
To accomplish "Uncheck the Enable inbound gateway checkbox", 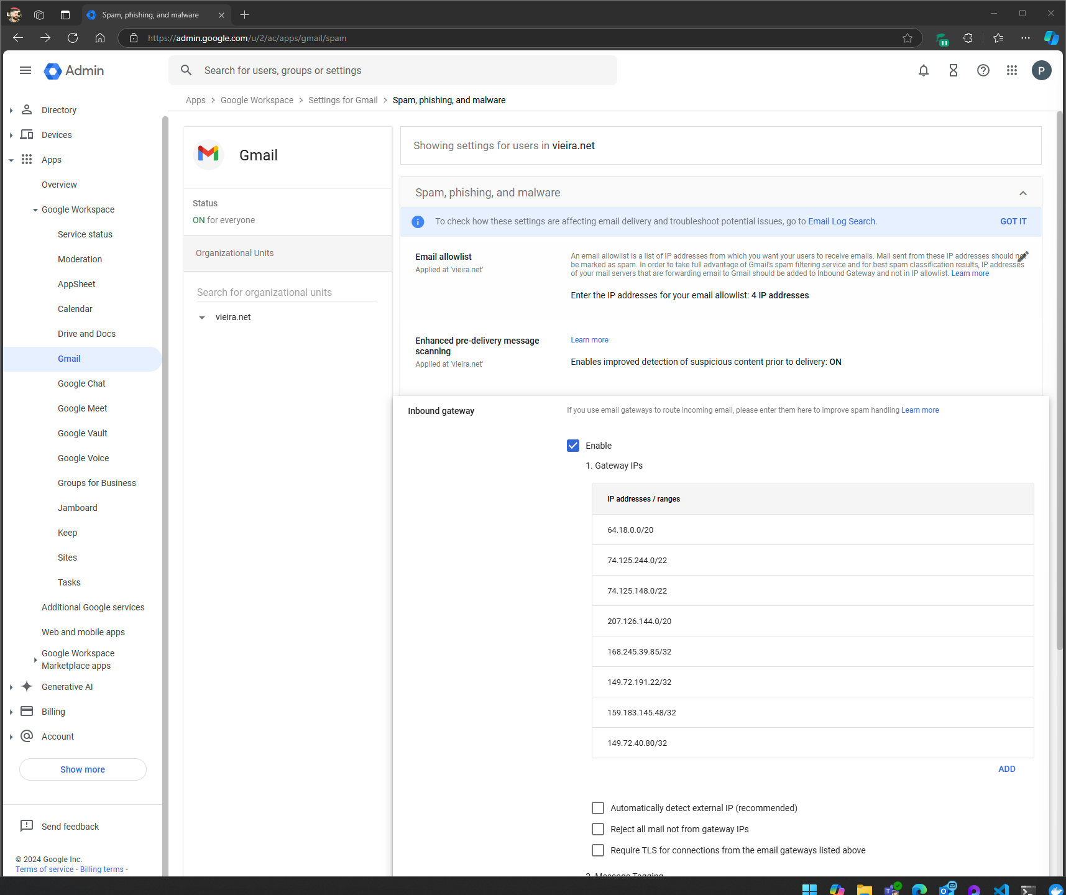I will point(573,446).
